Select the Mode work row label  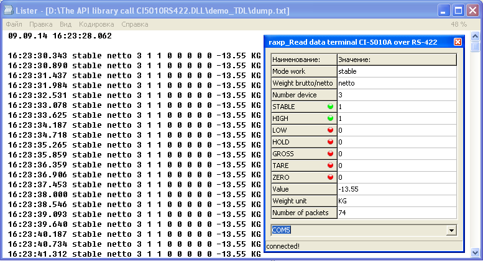pos(304,71)
